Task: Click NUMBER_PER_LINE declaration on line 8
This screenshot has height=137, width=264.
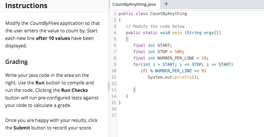Action: click(x=176, y=58)
